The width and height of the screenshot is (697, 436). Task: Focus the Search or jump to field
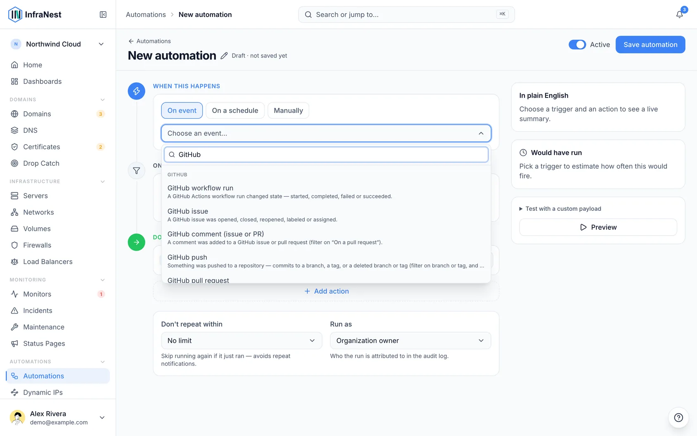pos(406,14)
